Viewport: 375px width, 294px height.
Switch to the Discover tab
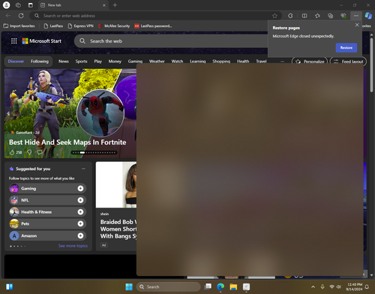pos(16,62)
